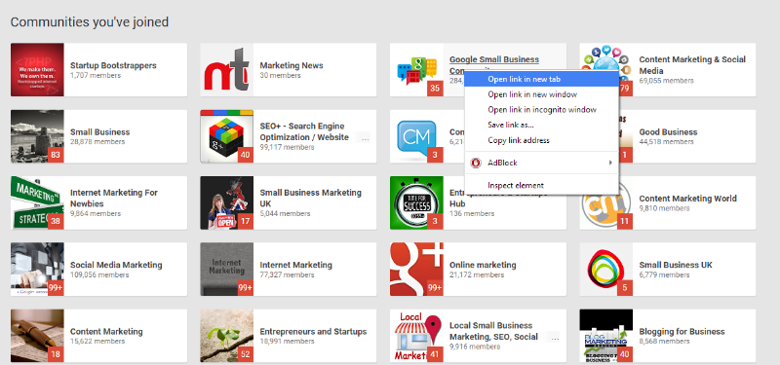Click 'Communities you've joined' heading
The height and width of the screenshot is (365, 780).
[90, 21]
